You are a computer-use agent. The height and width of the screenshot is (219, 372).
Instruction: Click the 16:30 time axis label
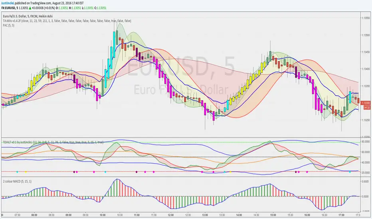(325, 215)
